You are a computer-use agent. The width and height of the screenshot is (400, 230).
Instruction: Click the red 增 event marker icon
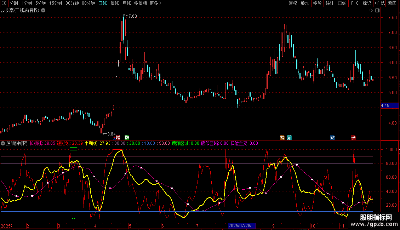tap(118, 137)
